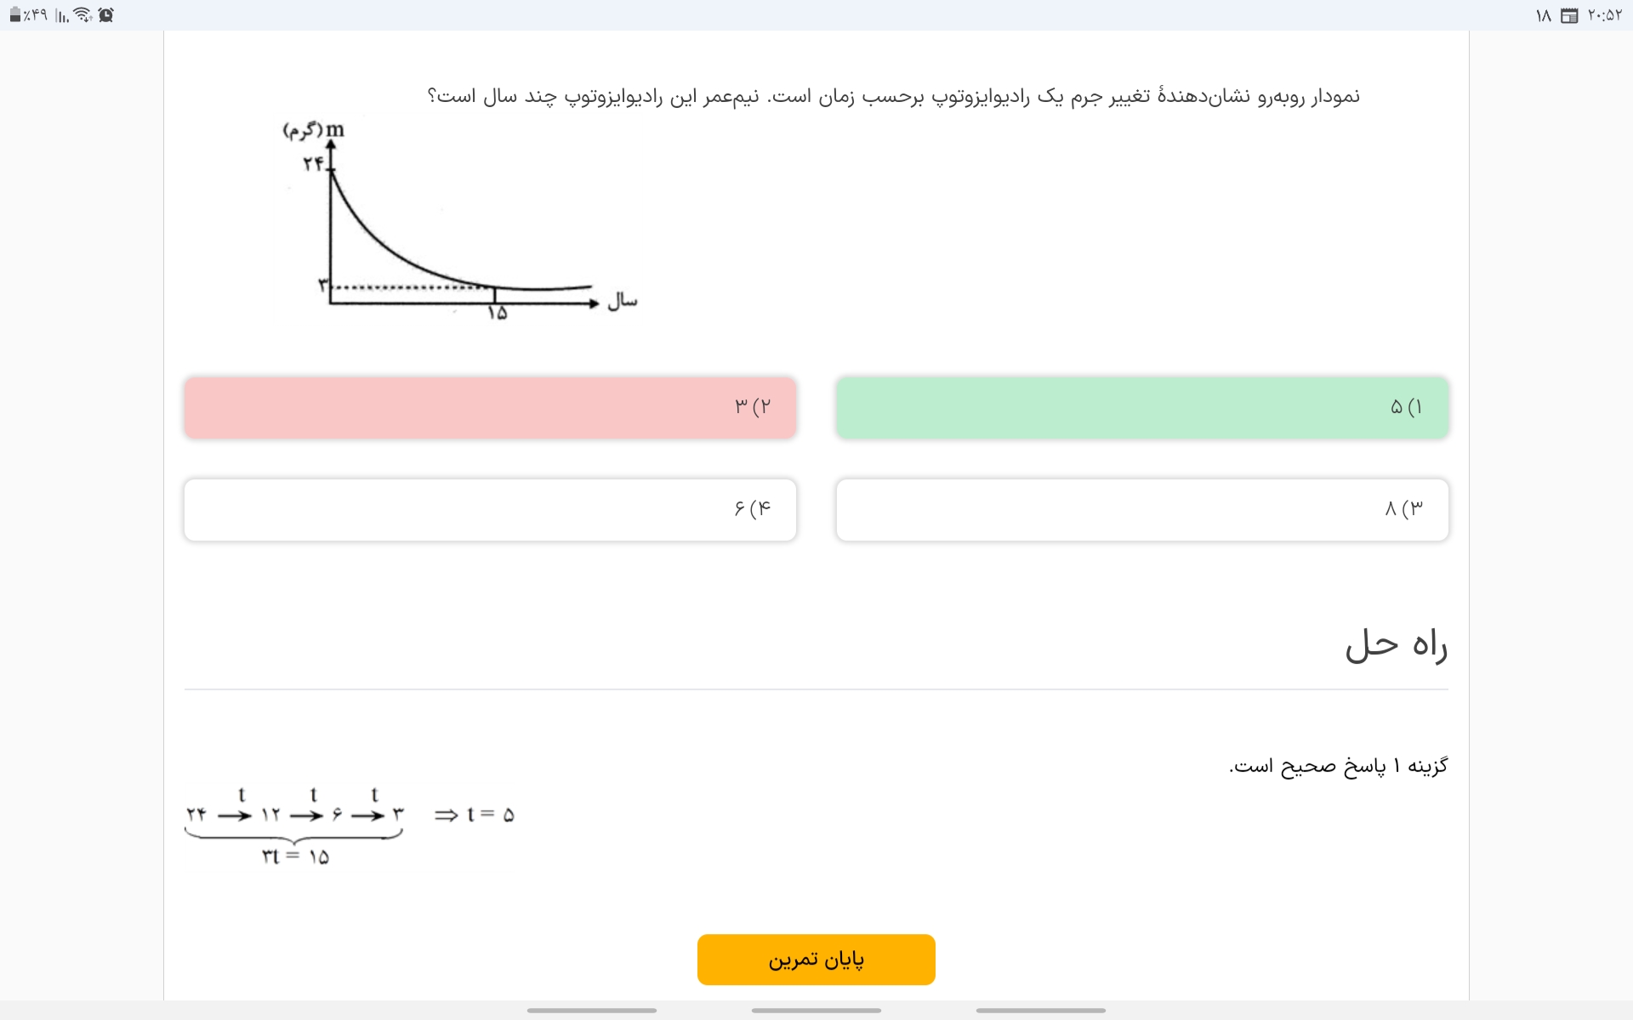Tap the question text about نیم‌عمر
Screen dimensions: 1633x1020
893,96
